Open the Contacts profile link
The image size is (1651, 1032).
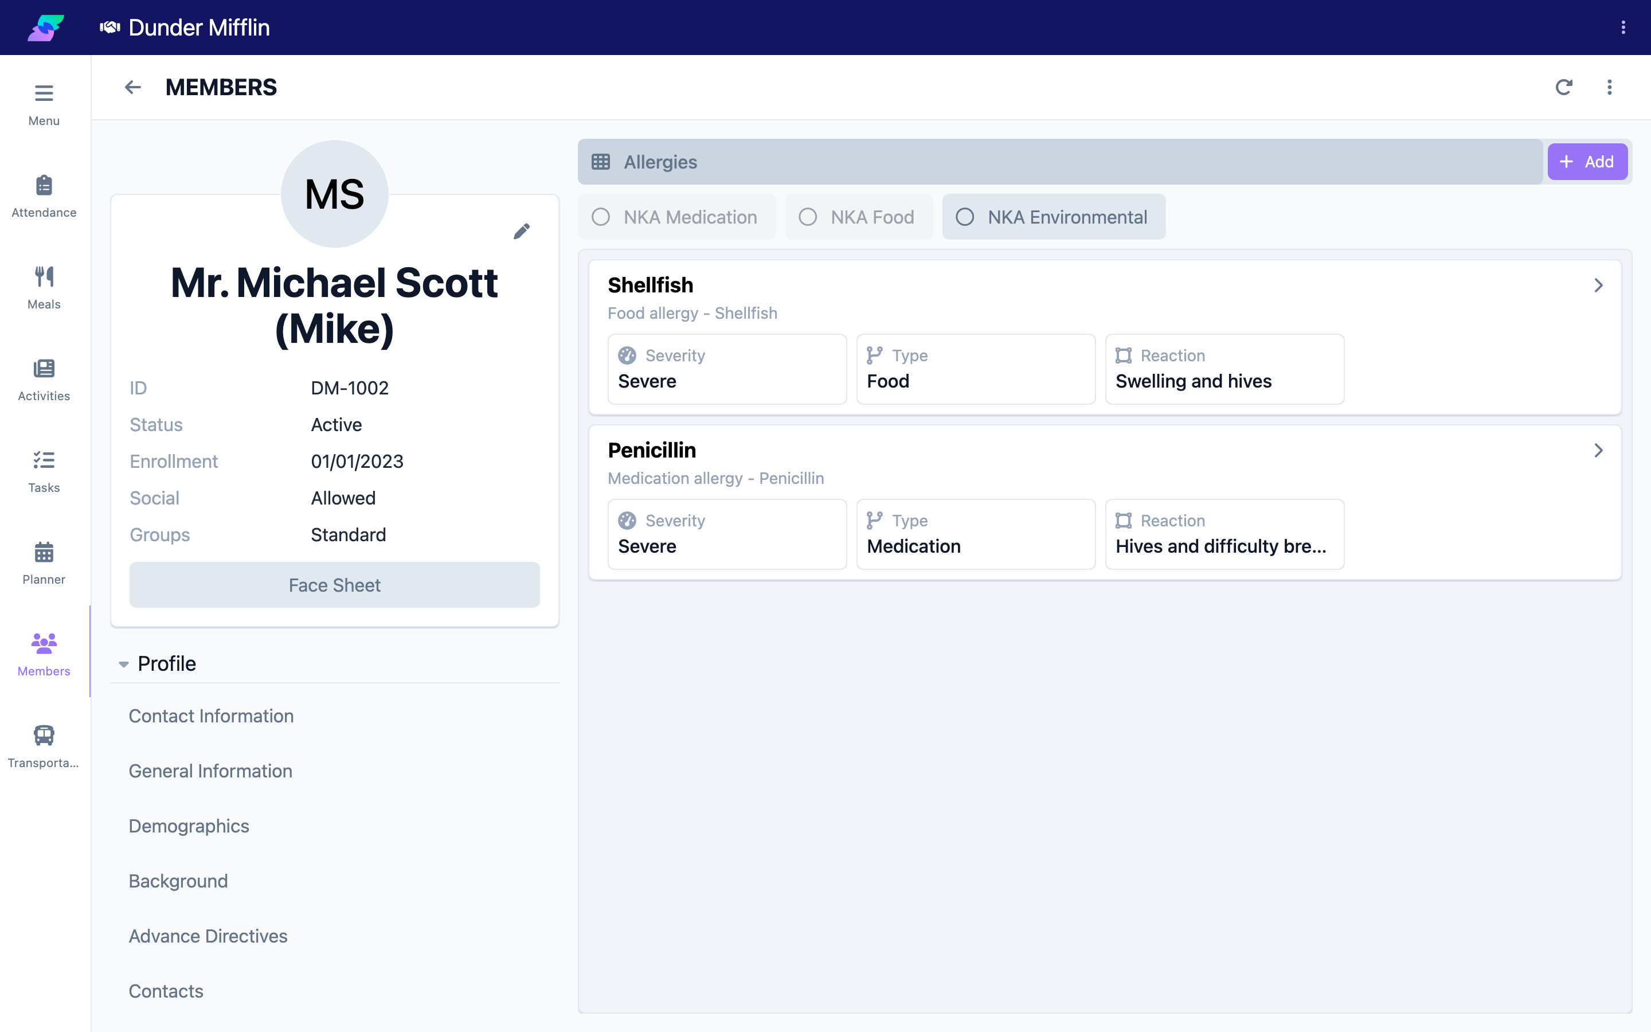(x=166, y=991)
